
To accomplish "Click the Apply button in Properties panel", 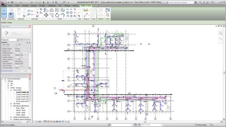I will tap(25, 71).
